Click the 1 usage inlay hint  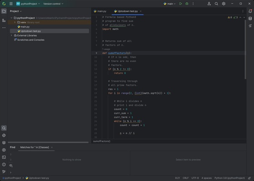coord(106,49)
